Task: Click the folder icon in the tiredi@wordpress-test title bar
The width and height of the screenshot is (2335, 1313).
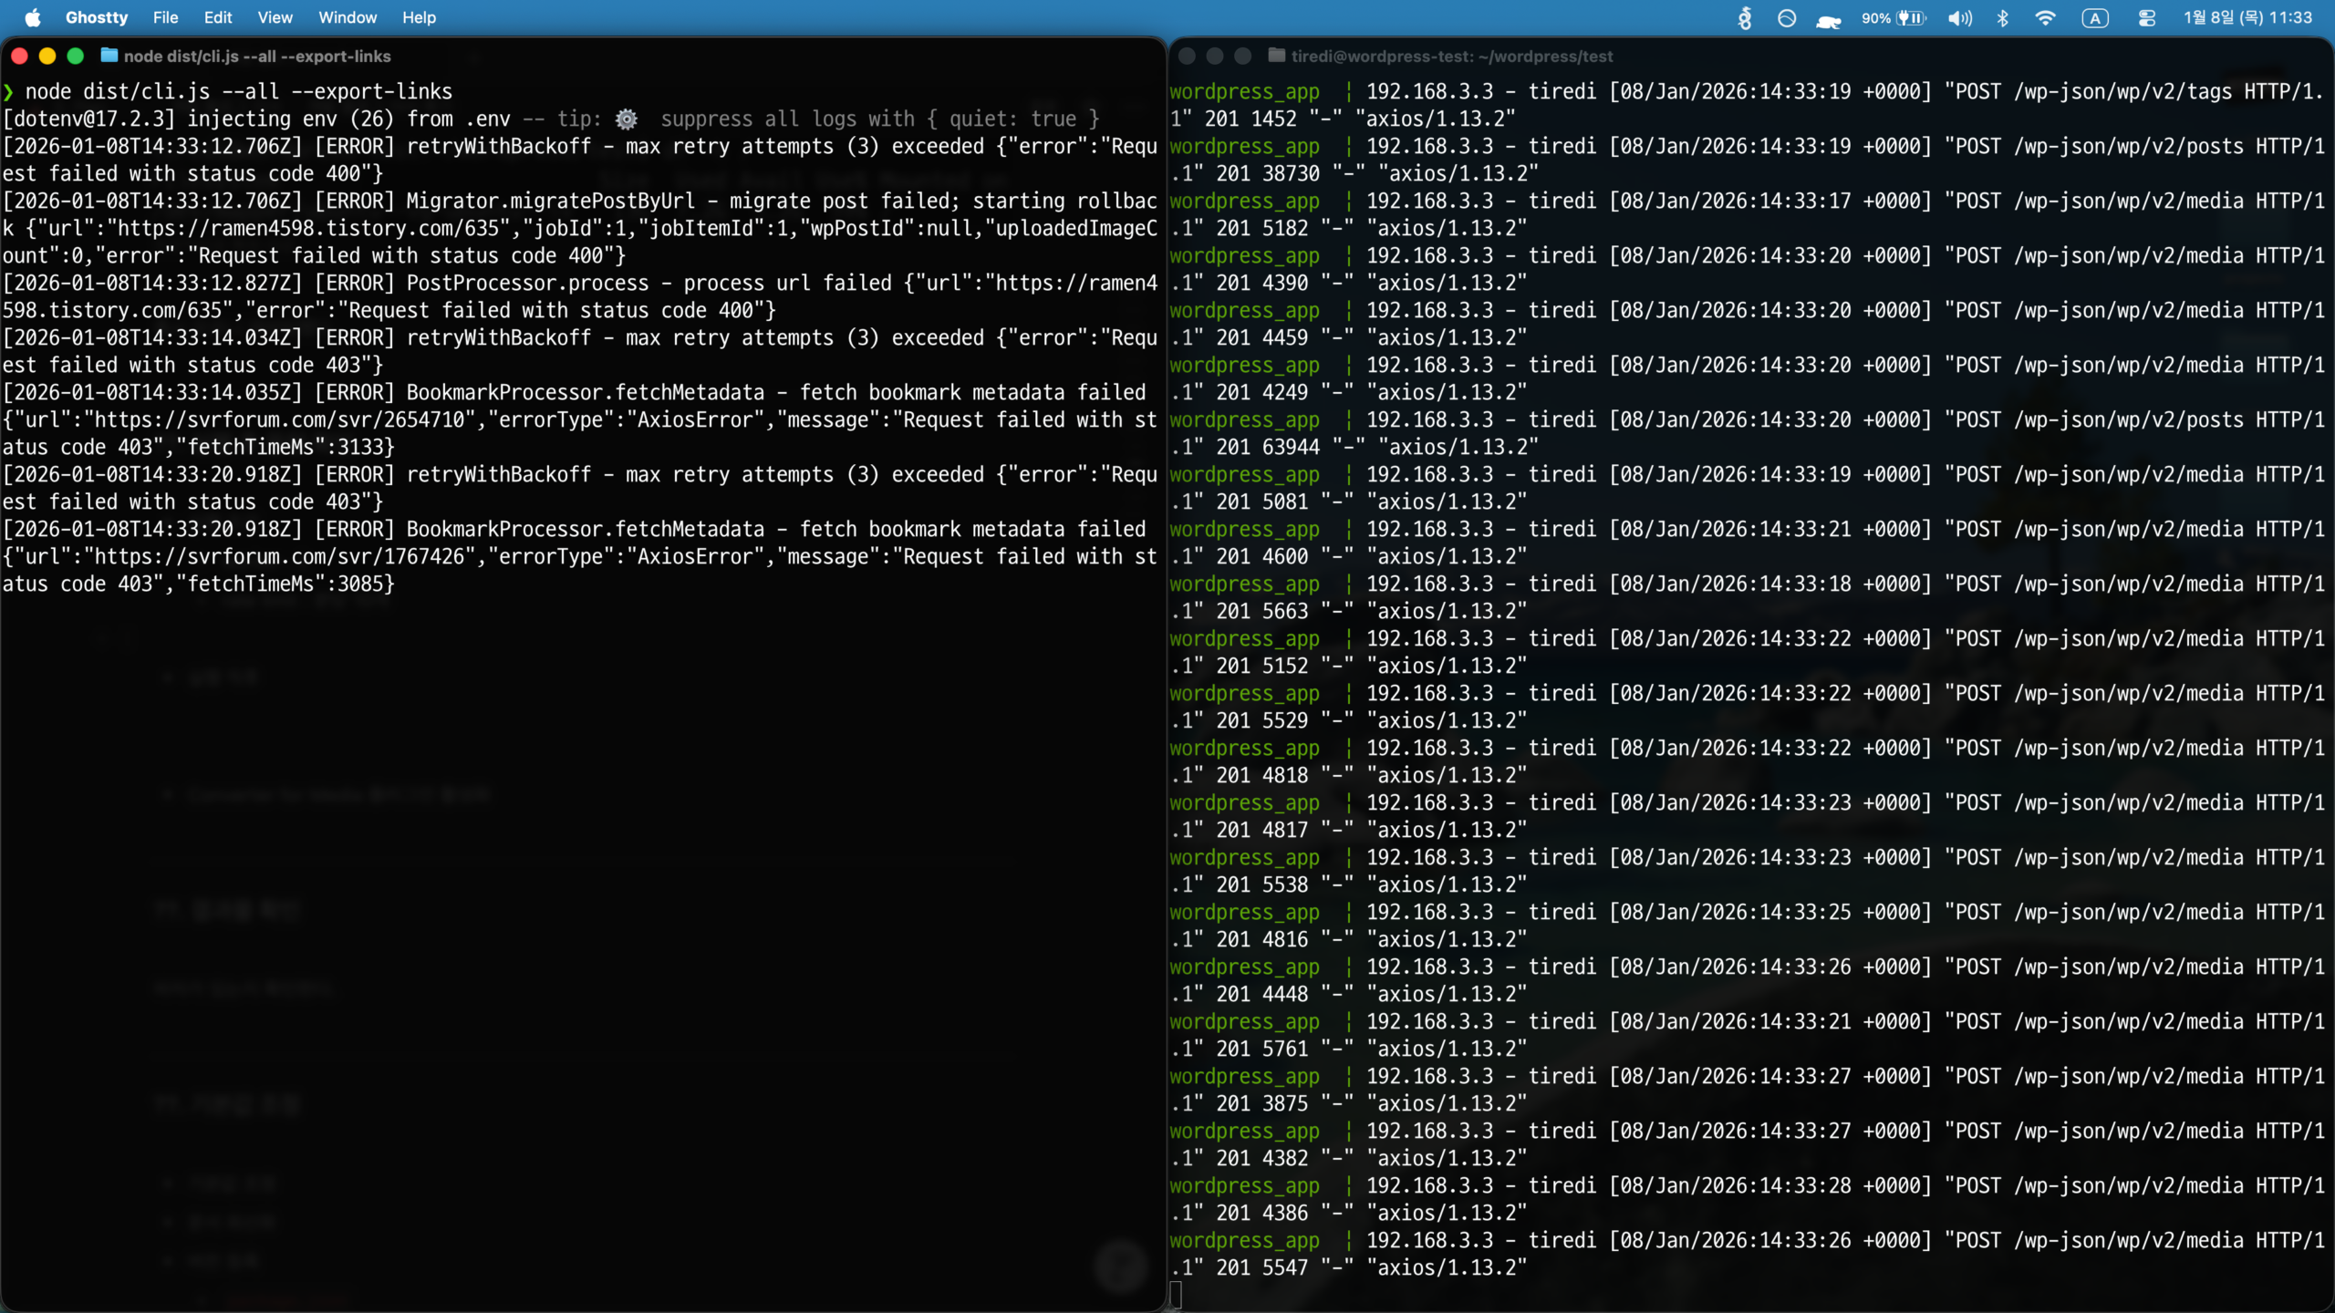Action: tap(1277, 56)
